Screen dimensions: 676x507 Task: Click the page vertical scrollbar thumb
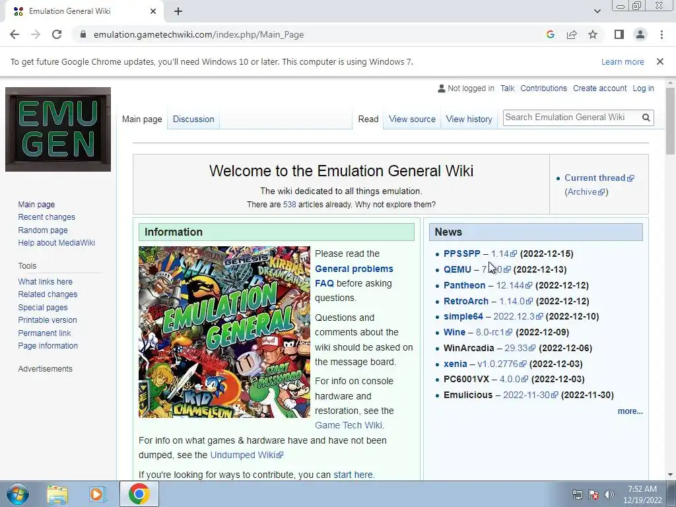670,121
